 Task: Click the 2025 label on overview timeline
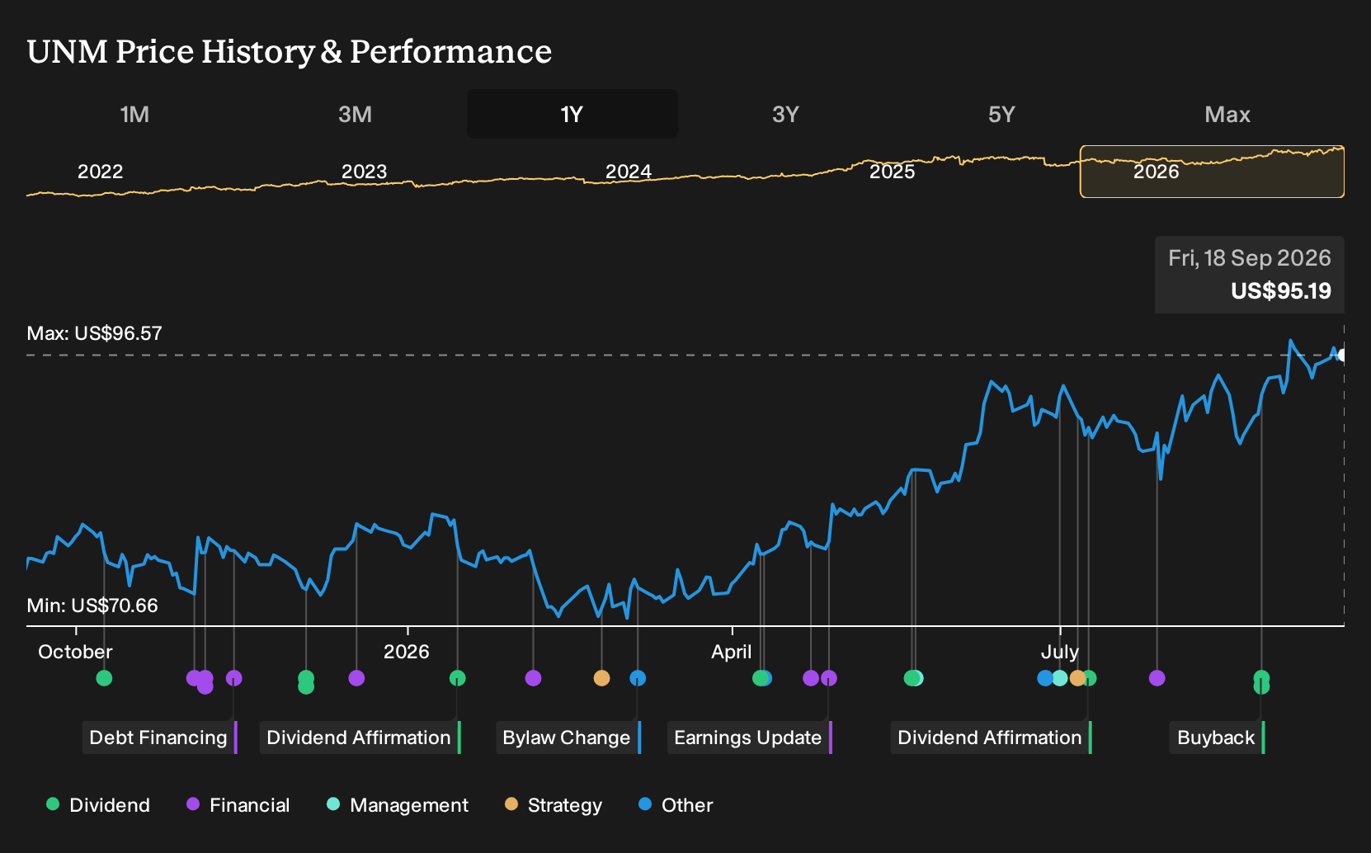[x=893, y=172]
